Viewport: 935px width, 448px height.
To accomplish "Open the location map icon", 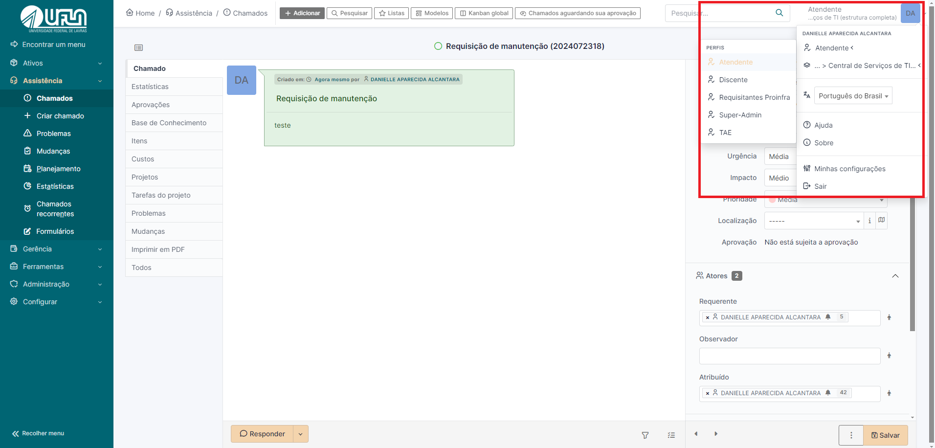I will (881, 220).
